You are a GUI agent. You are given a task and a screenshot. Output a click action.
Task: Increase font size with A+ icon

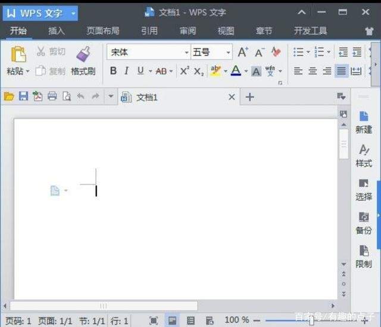click(243, 52)
